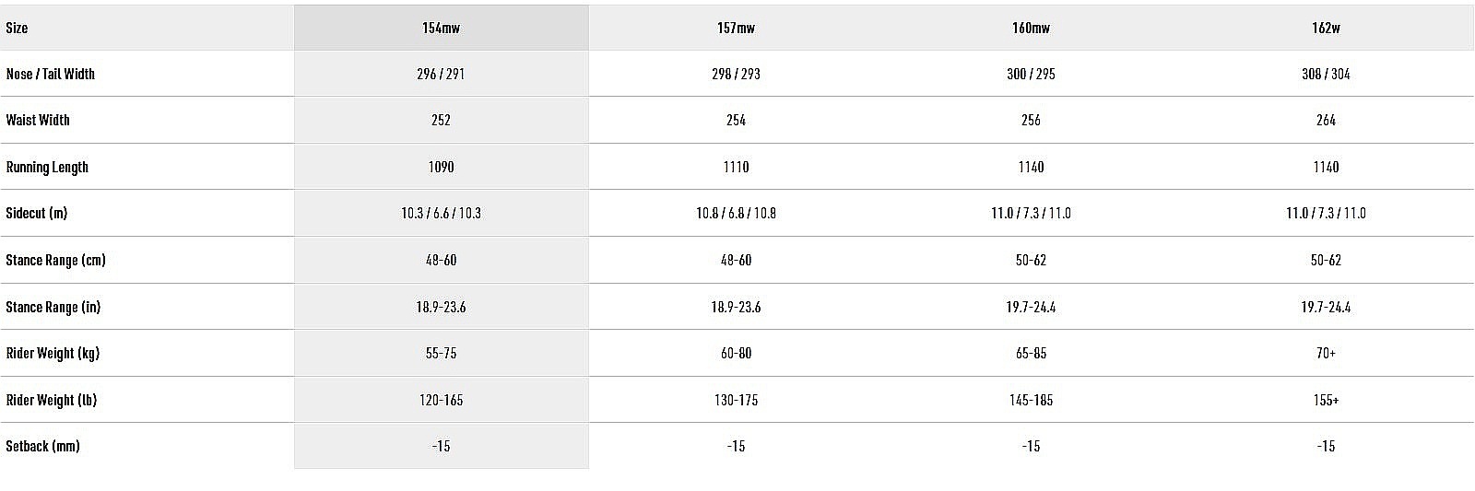
Task: Select the Waist Width row label
Action: point(38,120)
